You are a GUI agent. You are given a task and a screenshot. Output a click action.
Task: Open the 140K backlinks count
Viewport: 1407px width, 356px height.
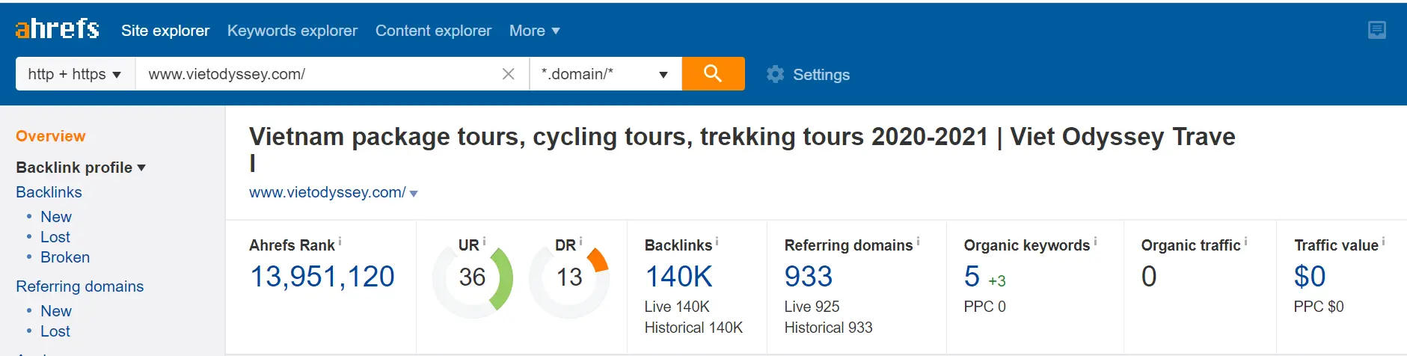(x=678, y=277)
